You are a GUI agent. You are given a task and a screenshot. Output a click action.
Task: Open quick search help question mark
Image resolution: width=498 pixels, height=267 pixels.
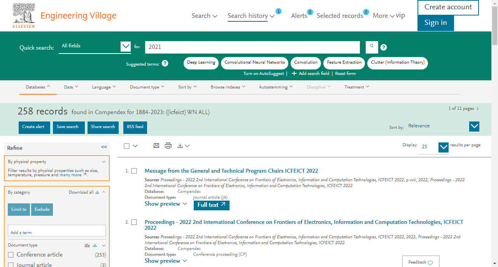click(x=384, y=47)
